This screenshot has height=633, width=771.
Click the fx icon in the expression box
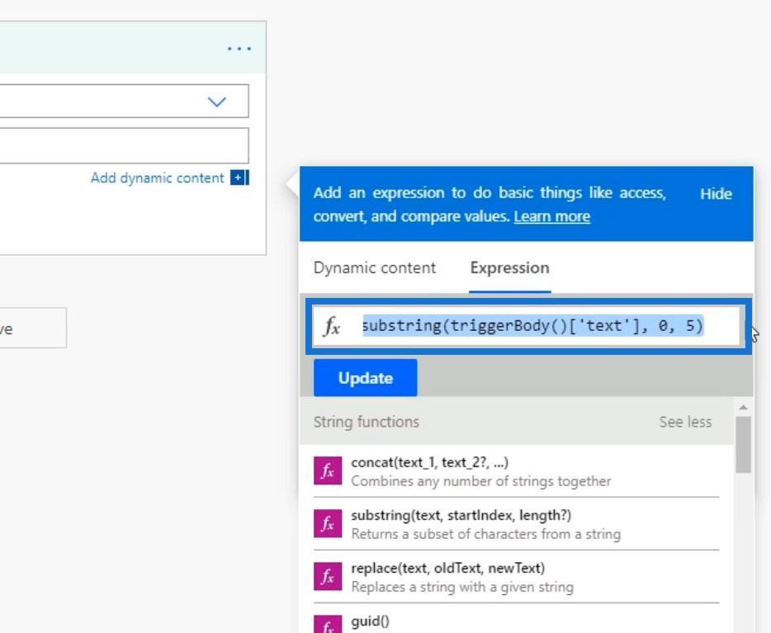333,326
